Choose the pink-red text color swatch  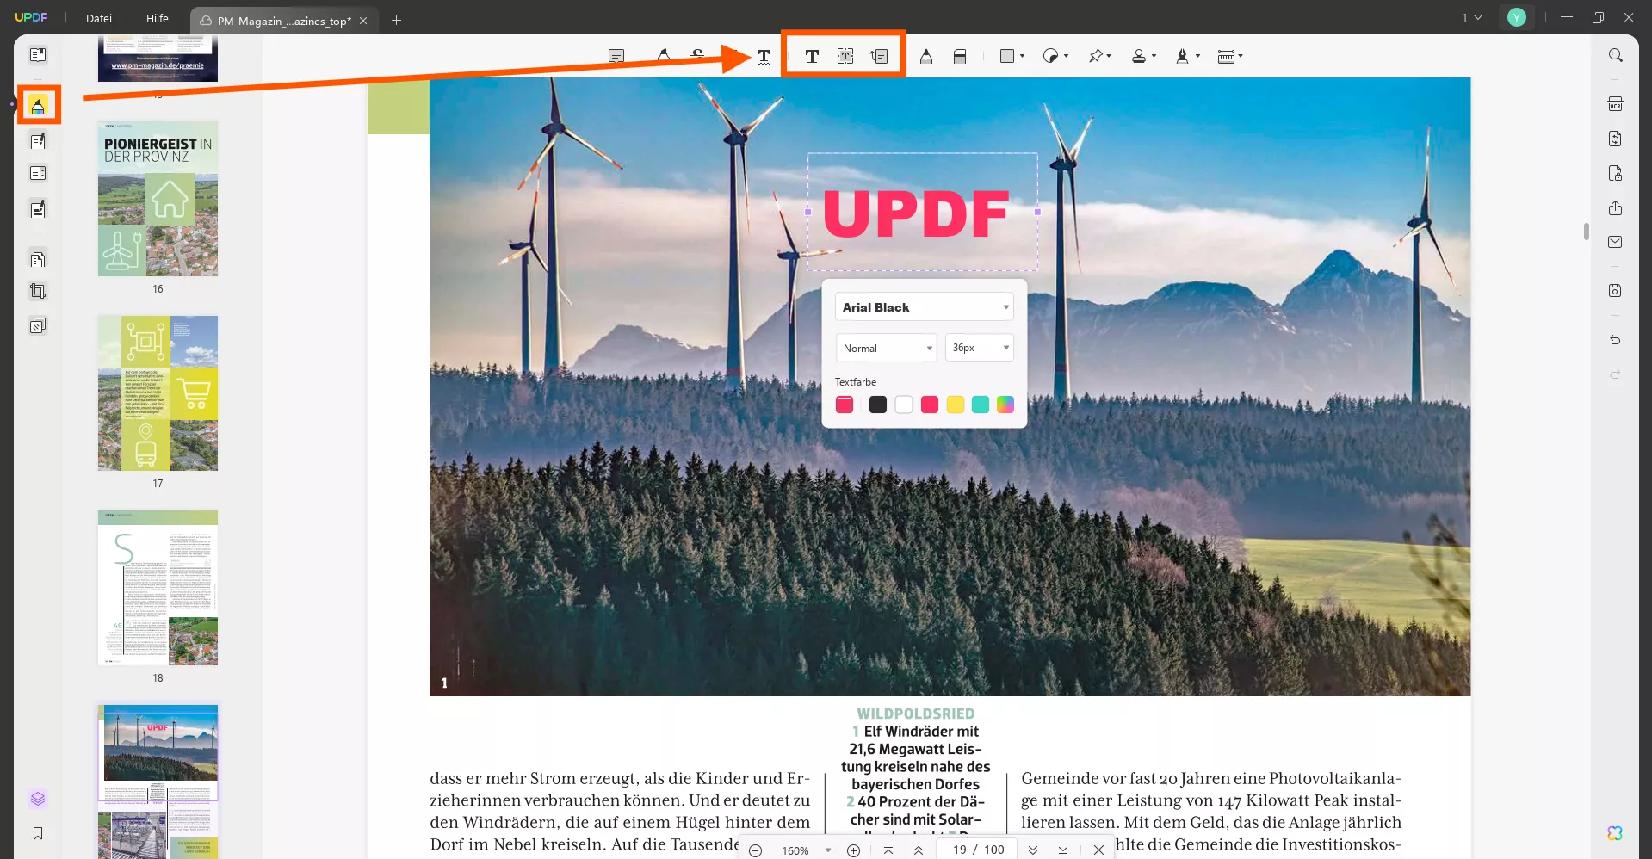click(x=930, y=405)
